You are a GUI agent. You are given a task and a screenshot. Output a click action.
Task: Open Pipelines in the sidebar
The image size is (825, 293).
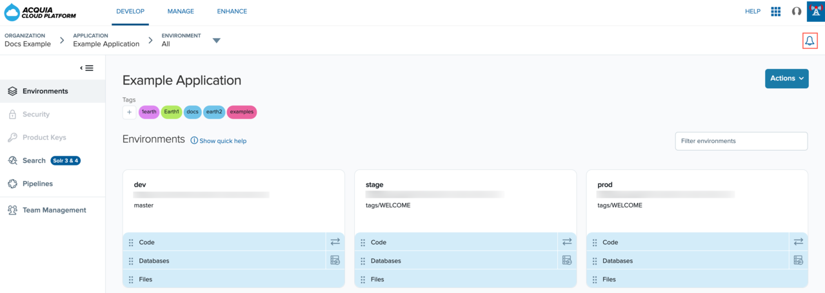pos(52,184)
